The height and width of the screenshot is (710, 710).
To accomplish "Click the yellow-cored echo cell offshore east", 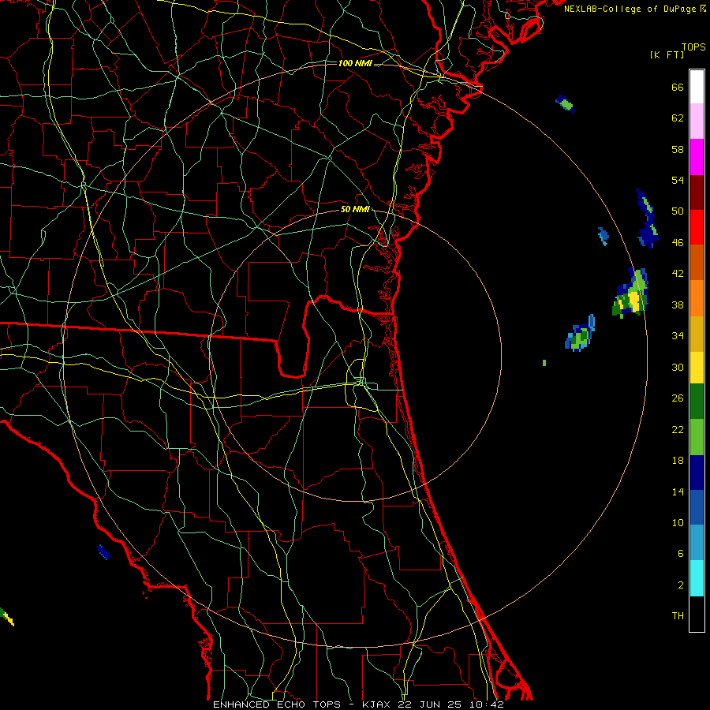I will click(631, 293).
